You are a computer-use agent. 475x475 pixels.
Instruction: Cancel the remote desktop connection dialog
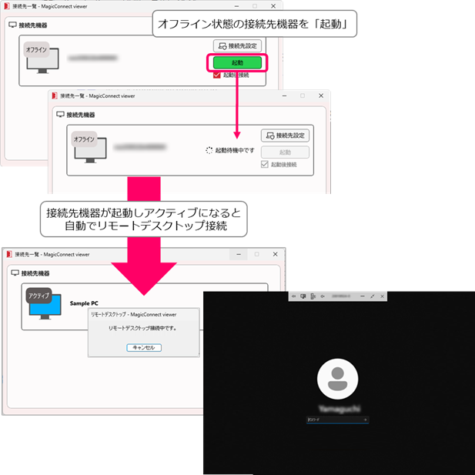pos(144,348)
